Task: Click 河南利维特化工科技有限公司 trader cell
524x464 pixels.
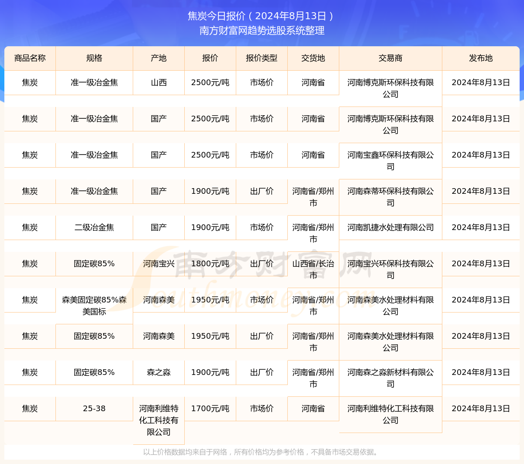Action: (390, 414)
